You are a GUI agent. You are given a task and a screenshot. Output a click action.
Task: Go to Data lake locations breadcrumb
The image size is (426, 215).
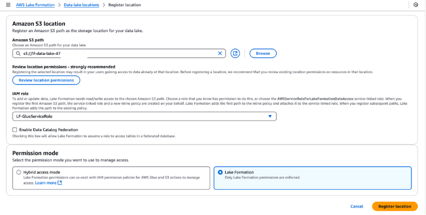click(81, 5)
